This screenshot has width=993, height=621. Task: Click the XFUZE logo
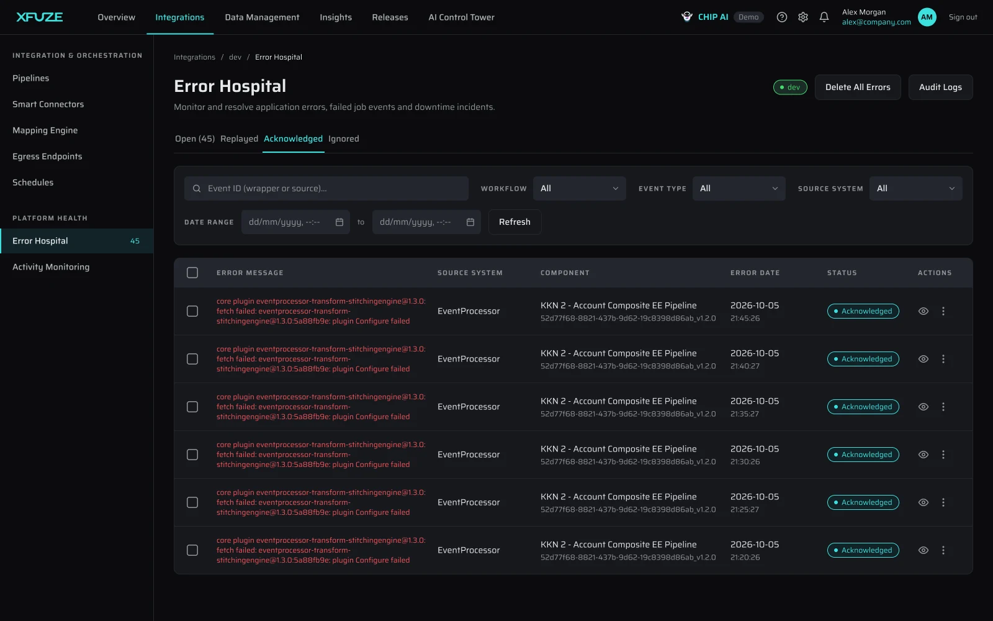[x=39, y=17]
